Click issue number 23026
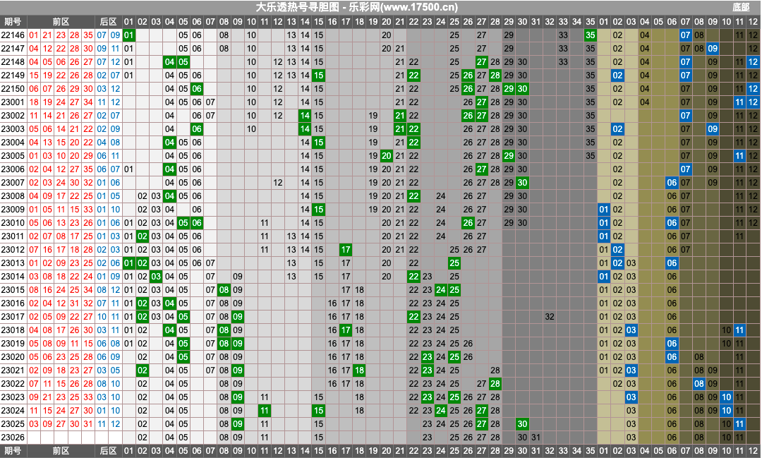The height and width of the screenshot is (458, 762). (x=13, y=437)
